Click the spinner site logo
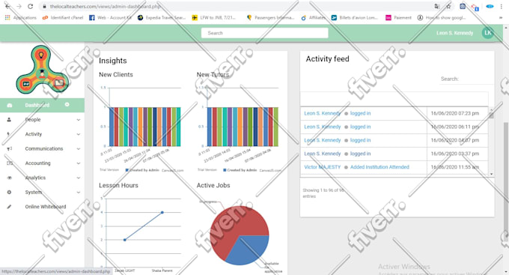Viewport: 509px width, 275px height. tap(42, 70)
